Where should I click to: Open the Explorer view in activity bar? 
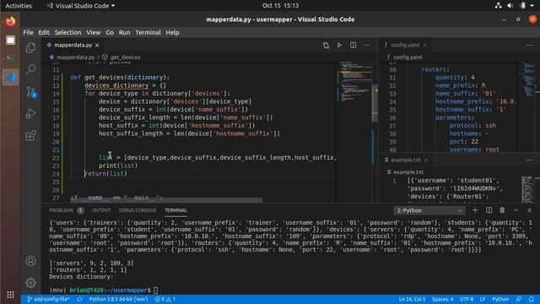[x=30, y=47]
